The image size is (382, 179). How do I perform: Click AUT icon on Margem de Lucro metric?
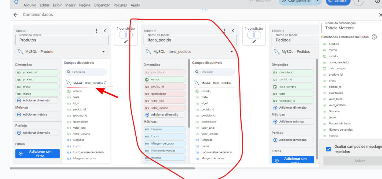pyautogui.click(x=147, y=143)
